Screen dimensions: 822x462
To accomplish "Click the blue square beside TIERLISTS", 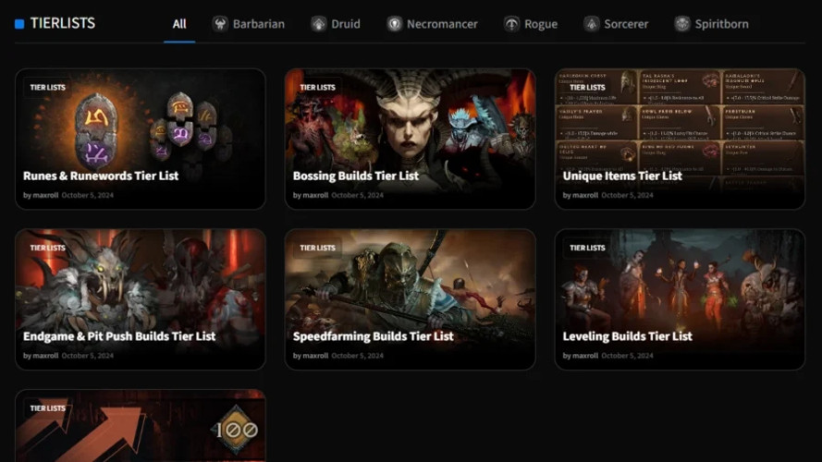I will pyautogui.click(x=19, y=24).
